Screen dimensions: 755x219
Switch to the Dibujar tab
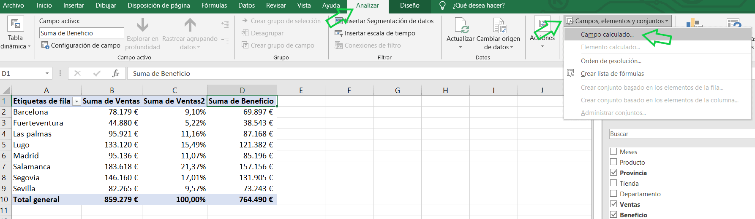106,5
